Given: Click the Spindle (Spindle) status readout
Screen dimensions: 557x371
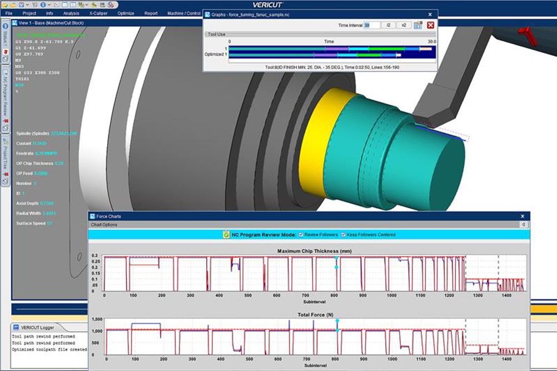Looking at the screenshot, I should pyautogui.click(x=47, y=133).
